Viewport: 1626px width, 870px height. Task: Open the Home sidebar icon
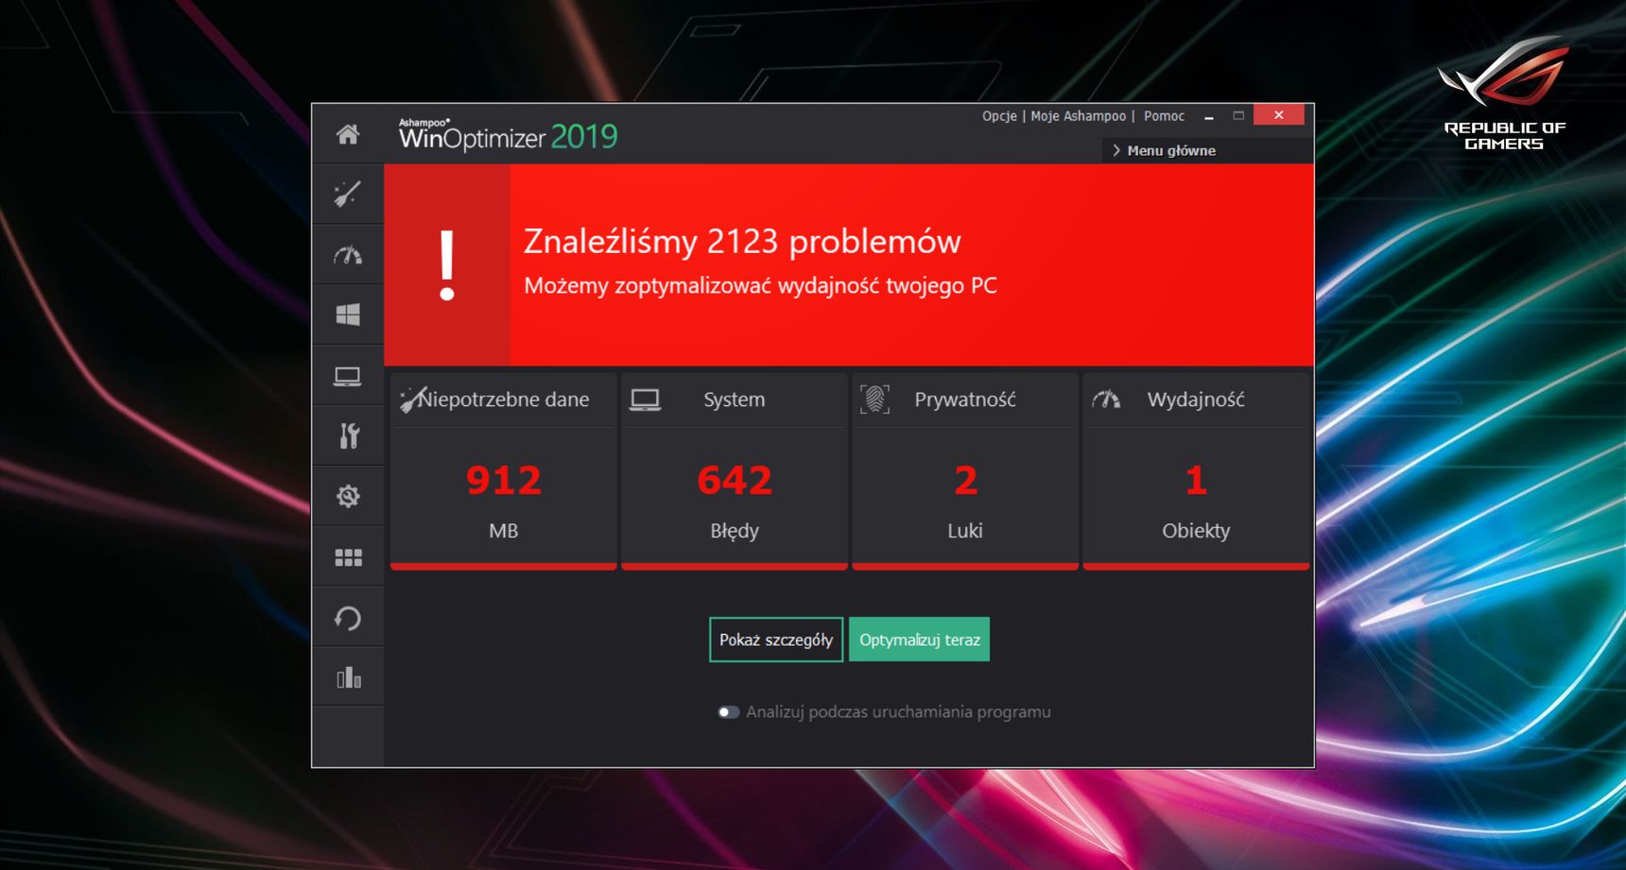(x=348, y=134)
